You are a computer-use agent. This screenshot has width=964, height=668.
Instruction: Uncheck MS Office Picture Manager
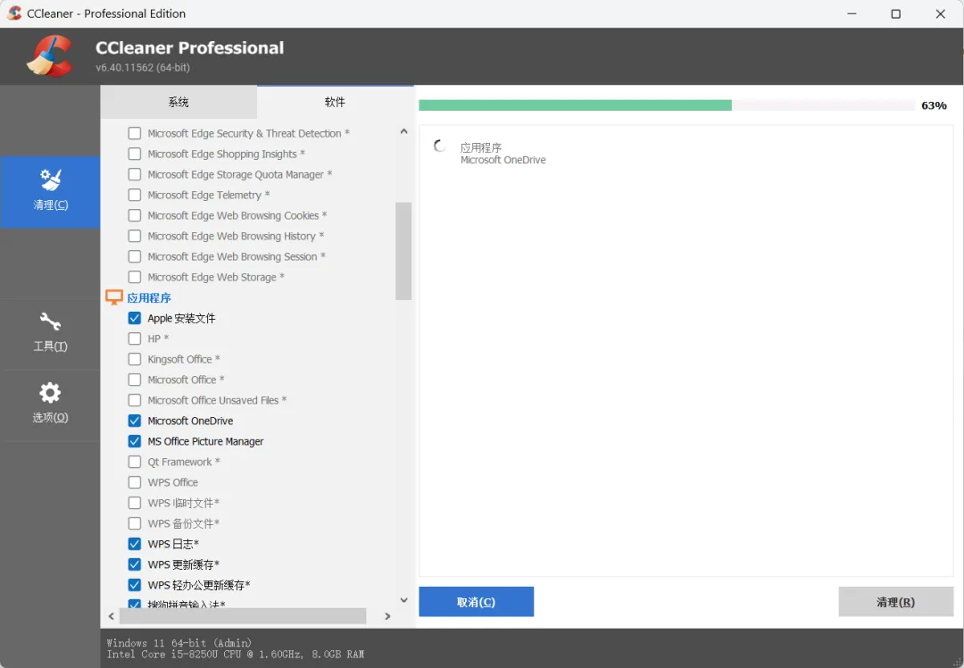(135, 441)
